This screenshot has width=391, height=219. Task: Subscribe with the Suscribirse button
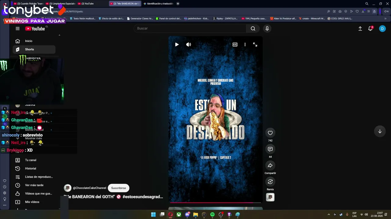point(119,188)
